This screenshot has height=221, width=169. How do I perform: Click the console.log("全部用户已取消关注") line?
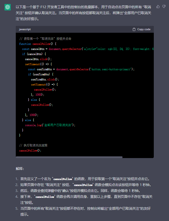50,125
